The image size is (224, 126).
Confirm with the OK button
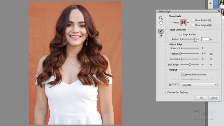201,98
